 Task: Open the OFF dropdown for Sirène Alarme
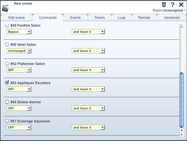coord(19,108)
